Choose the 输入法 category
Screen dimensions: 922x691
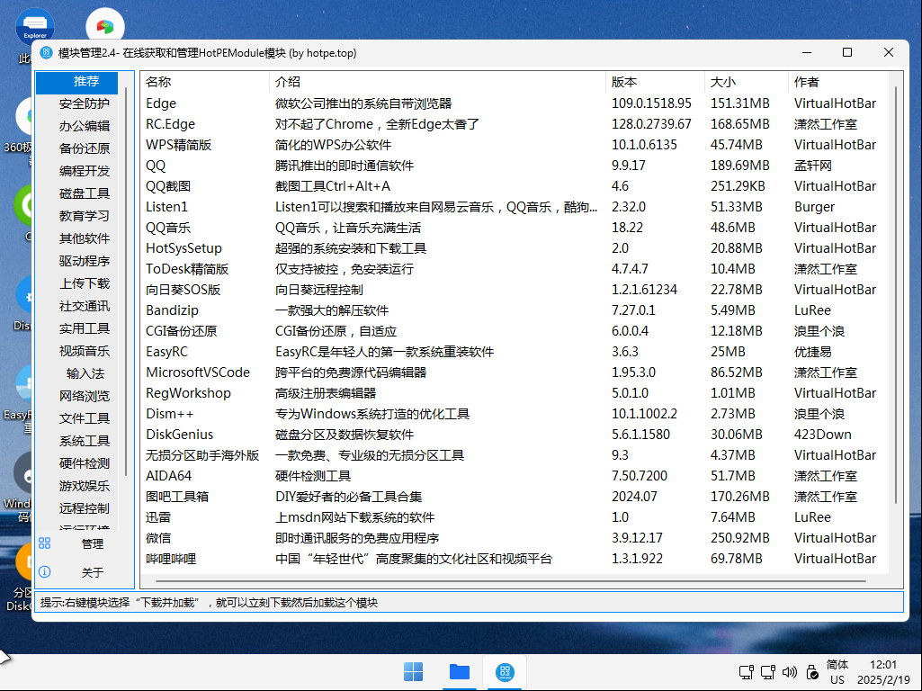pos(77,373)
